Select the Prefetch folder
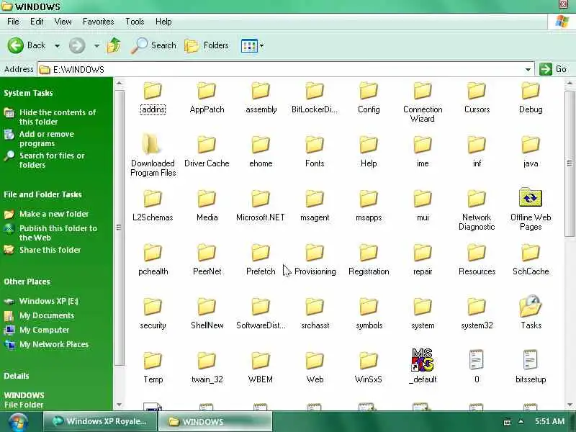576x432 pixels. [261, 260]
